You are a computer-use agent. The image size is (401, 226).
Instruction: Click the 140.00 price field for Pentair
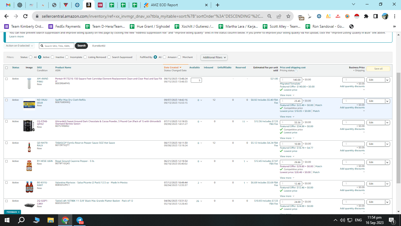tap(291, 80)
